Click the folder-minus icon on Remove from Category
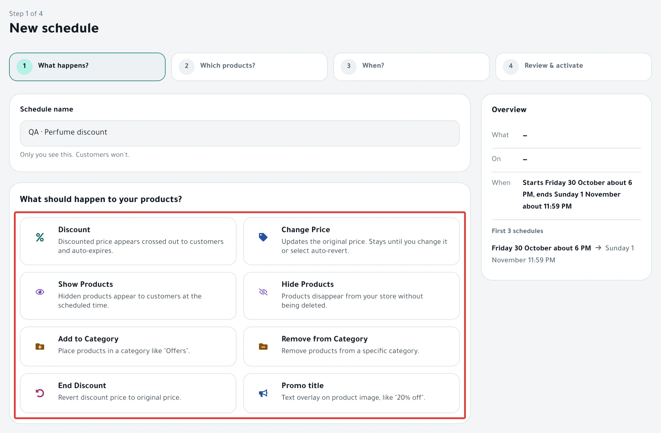Image resolution: width=661 pixels, height=433 pixels. pyautogui.click(x=263, y=346)
